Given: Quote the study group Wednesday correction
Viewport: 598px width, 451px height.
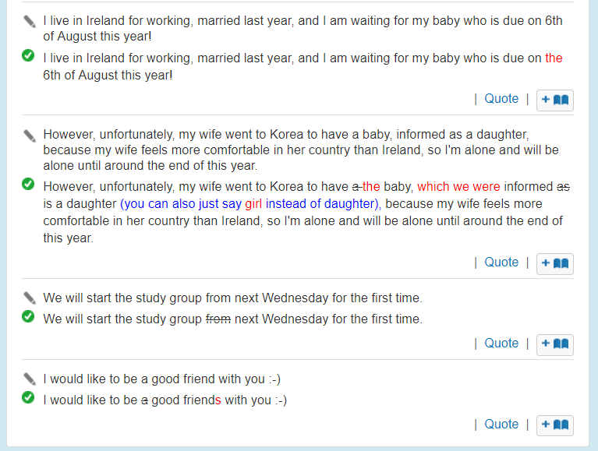Looking at the screenshot, I should pos(501,344).
